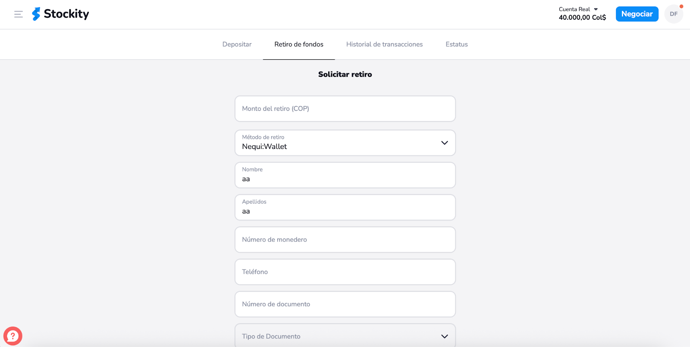This screenshot has height=347, width=690.
Task: Open Historial de transacciones tab
Action: coord(384,44)
